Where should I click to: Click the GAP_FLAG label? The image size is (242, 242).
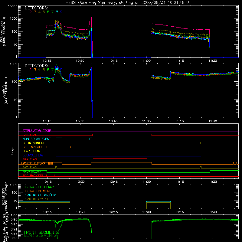click(x=30, y=135)
